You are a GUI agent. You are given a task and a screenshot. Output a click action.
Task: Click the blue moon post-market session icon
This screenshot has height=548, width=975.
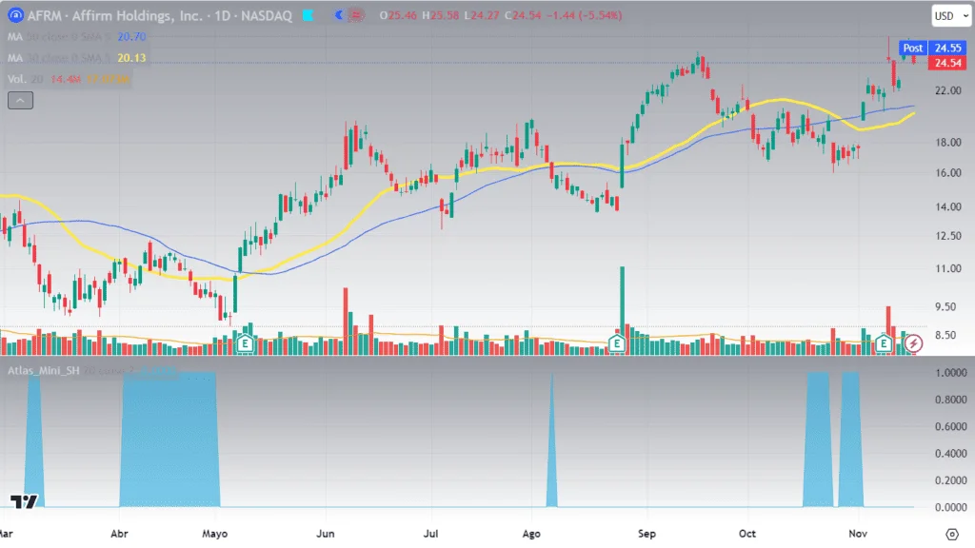pyautogui.click(x=338, y=15)
